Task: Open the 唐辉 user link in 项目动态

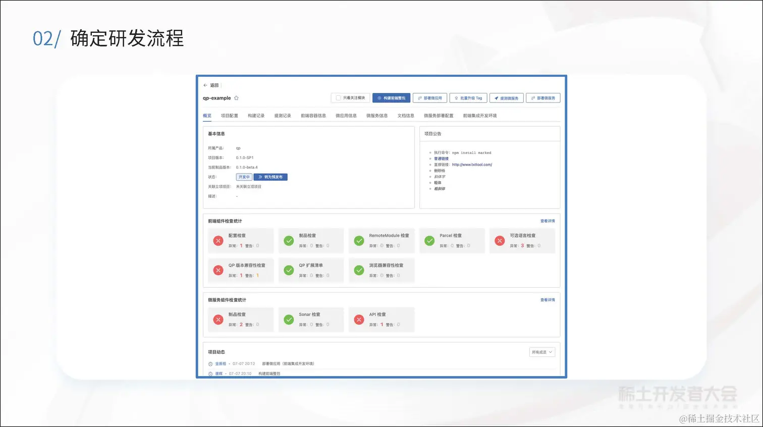Action: (x=219, y=374)
